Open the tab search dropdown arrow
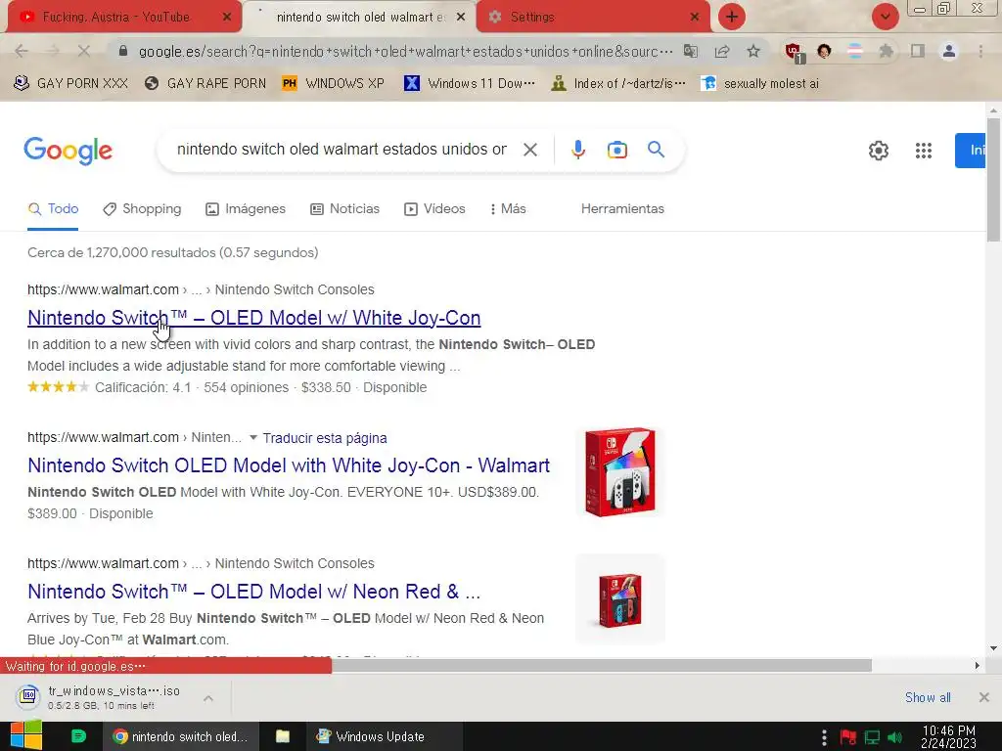Screen dimensions: 1002x751 click(885, 17)
